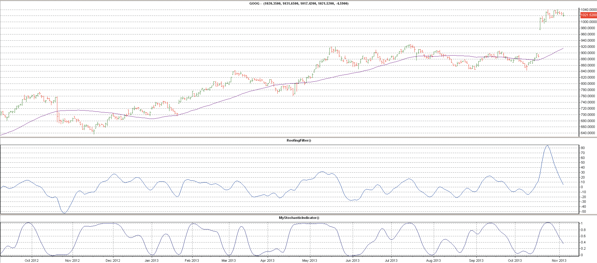Image resolution: width=597 pixels, height=263 pixels.
Task: Click the 740.0000 price axis label
Action: tap(588, 102)
